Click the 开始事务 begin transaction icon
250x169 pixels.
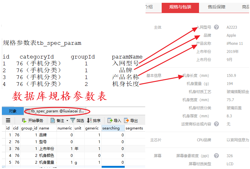pos(24,120)
